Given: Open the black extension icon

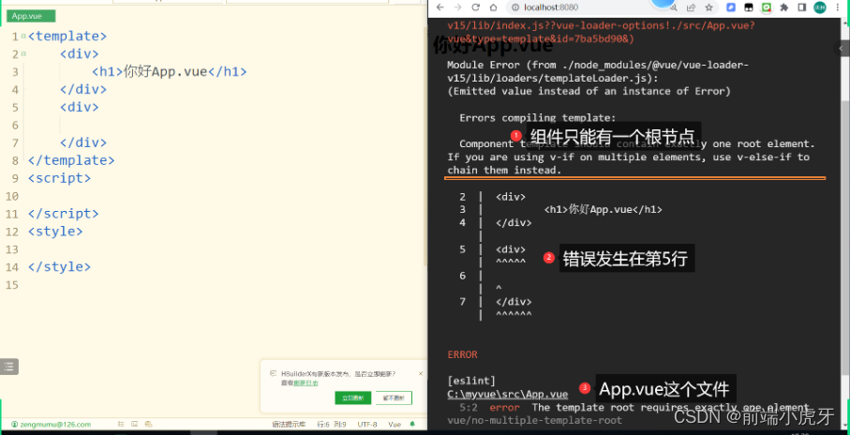Looking at the screenshot, I should tap(749, 7).
